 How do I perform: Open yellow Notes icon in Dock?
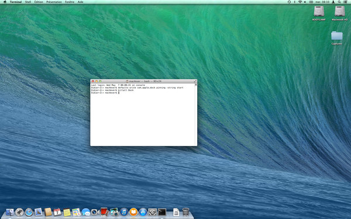[67, 212]
